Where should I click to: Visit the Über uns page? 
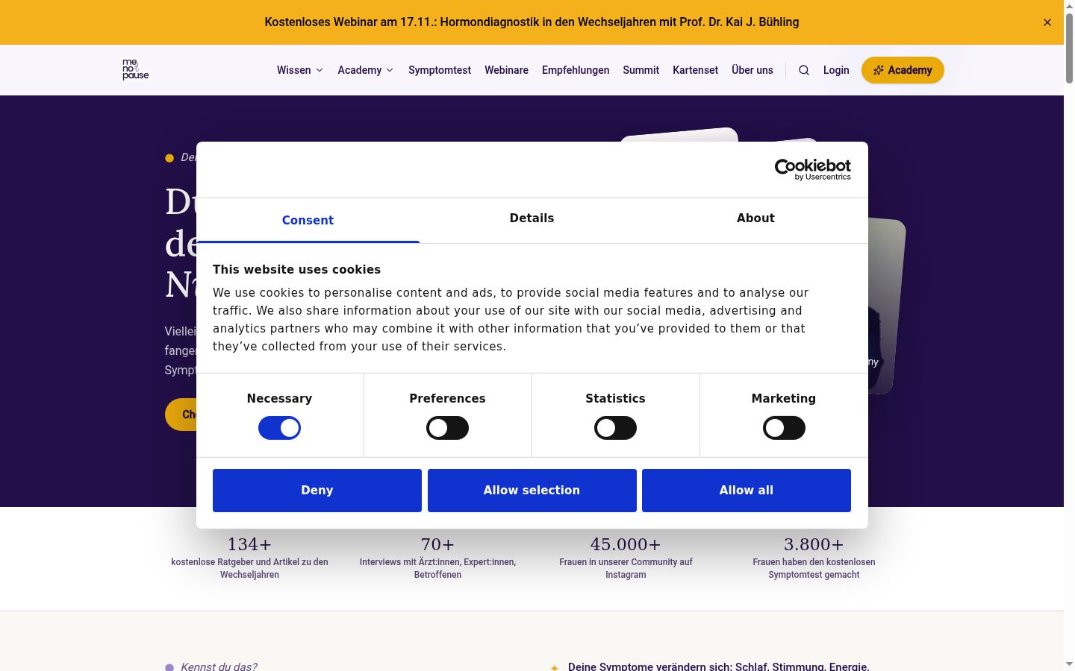(x=752, y=70)
